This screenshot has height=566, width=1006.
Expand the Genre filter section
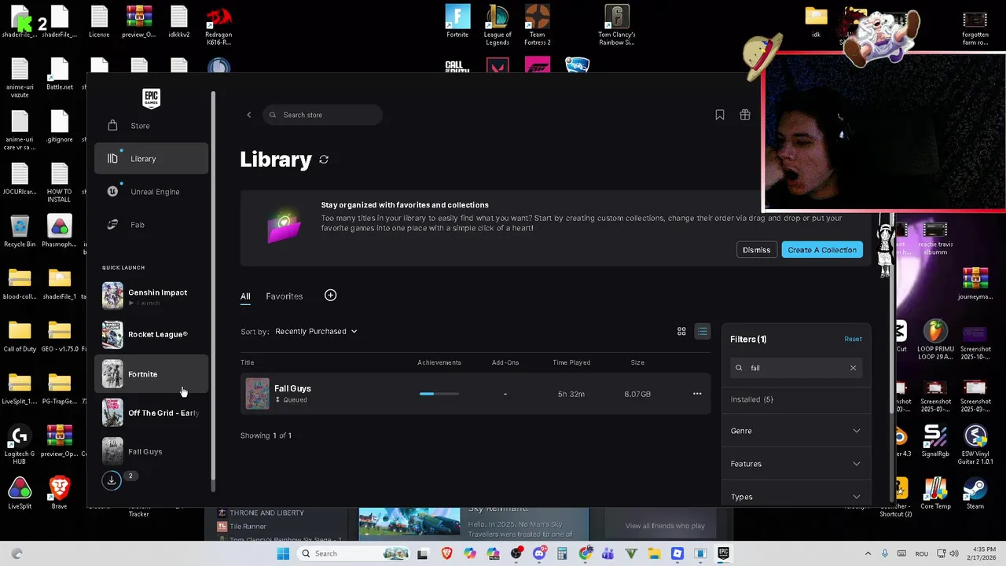795,431
